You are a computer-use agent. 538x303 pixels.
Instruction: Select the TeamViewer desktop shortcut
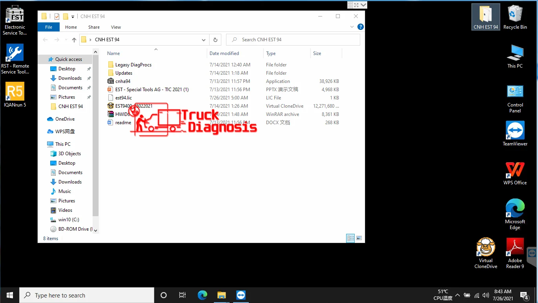click(x=515, y=134)
